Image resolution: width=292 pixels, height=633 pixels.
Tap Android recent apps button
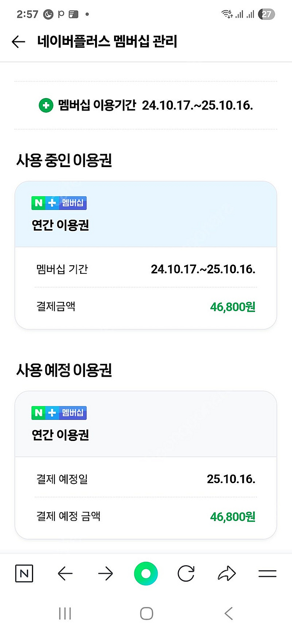coord(65,614)
